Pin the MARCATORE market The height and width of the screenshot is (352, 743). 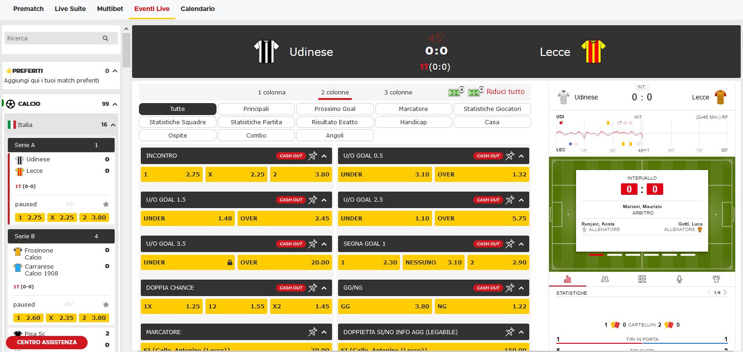(313, 332)
